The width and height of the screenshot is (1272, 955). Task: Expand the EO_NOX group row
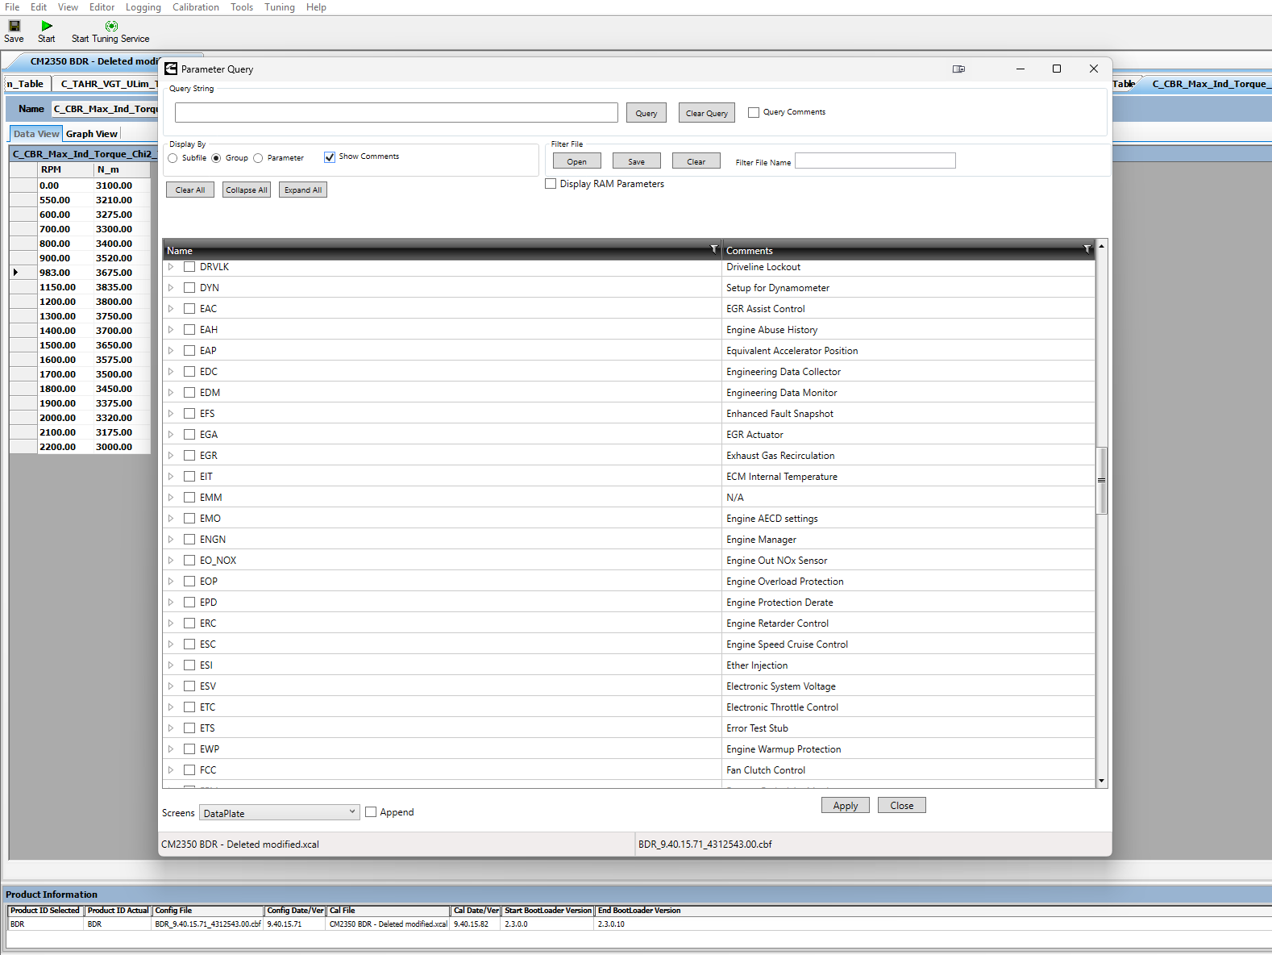point(171,561)
